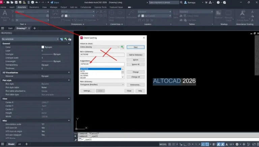Click the Dictionaries... button
This screenshot has height=147, width=259.
(x=136, y=85)
